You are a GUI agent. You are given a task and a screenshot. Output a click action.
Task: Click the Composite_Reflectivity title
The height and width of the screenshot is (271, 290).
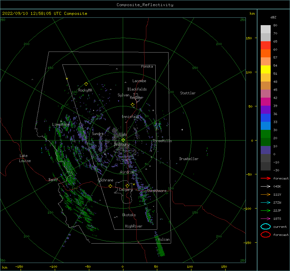pos(145,5)
